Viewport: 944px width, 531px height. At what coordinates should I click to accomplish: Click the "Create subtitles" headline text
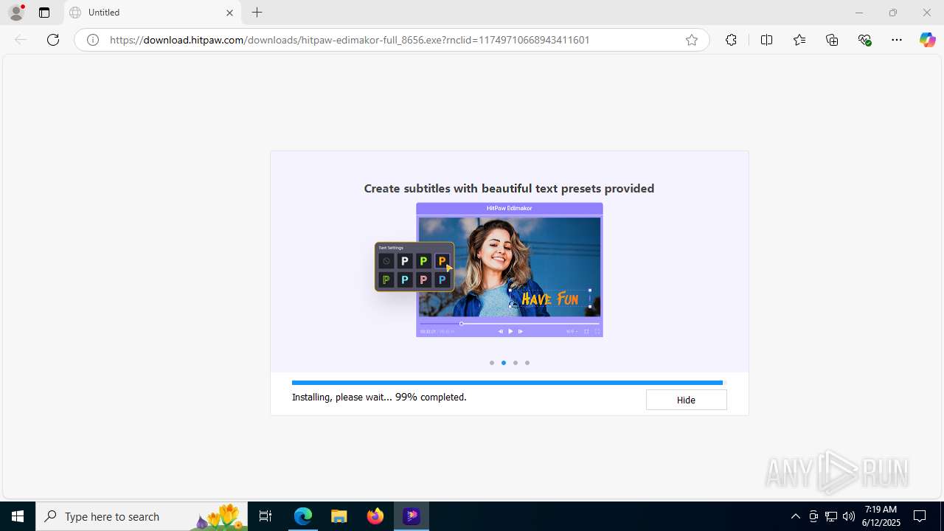509,188
